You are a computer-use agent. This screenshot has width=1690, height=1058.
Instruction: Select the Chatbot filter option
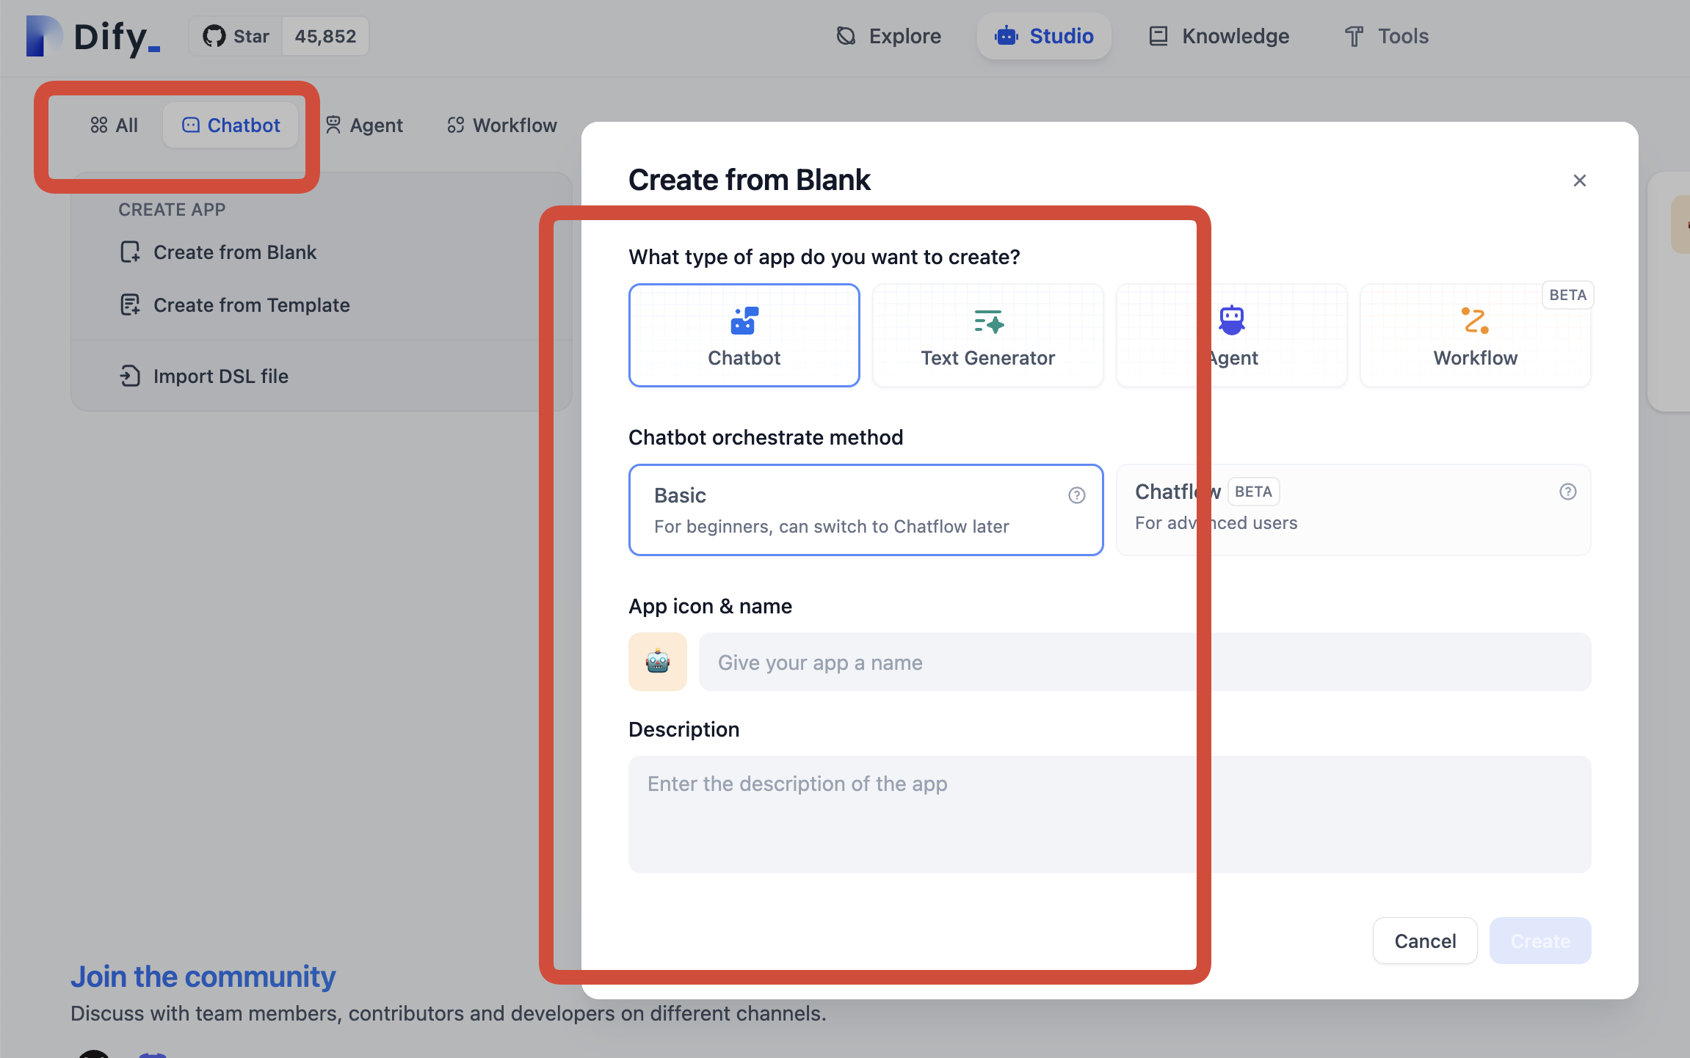[x=231, y=125]
